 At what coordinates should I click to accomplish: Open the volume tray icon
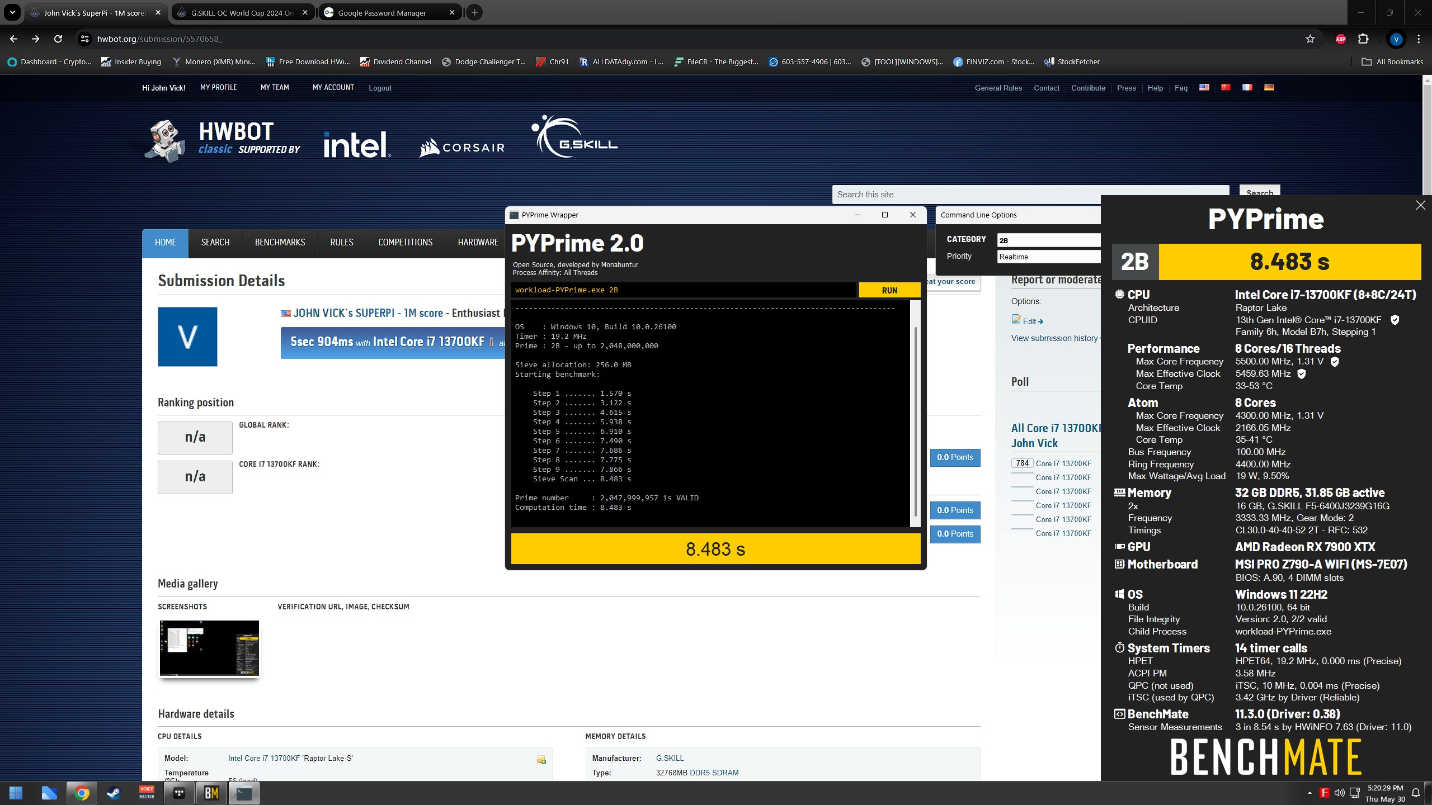point(1339,793)
